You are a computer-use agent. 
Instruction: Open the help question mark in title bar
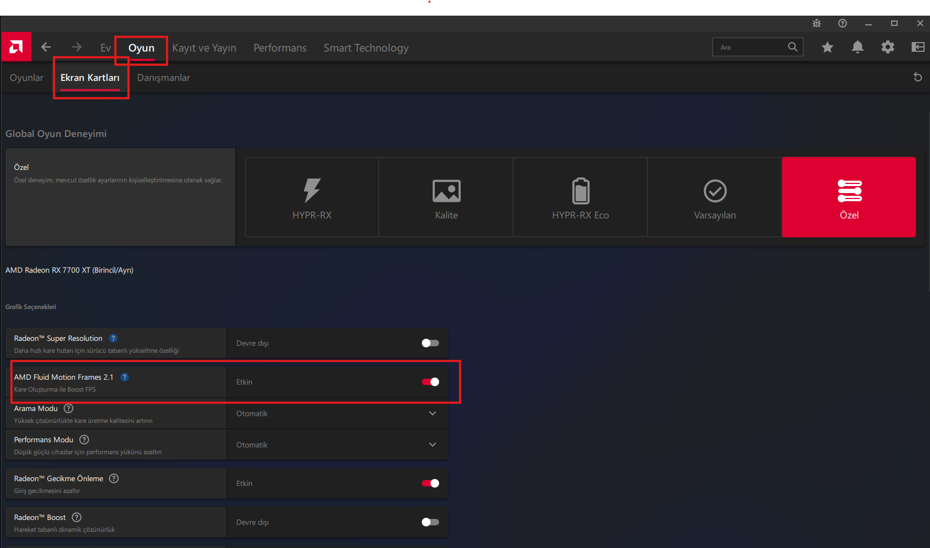pos(843,23)
